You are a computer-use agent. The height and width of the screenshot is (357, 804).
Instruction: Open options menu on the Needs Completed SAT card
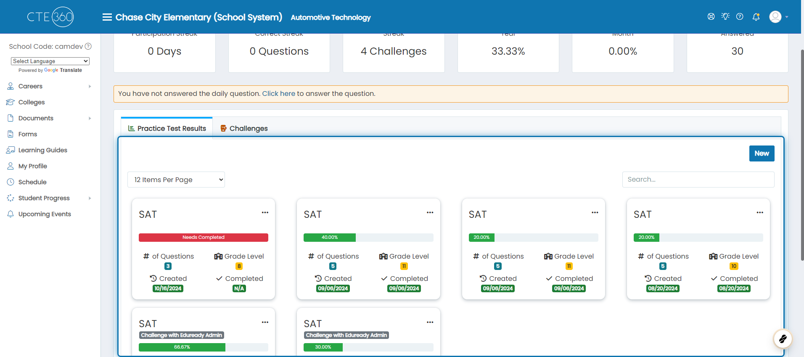coord(265,212)
